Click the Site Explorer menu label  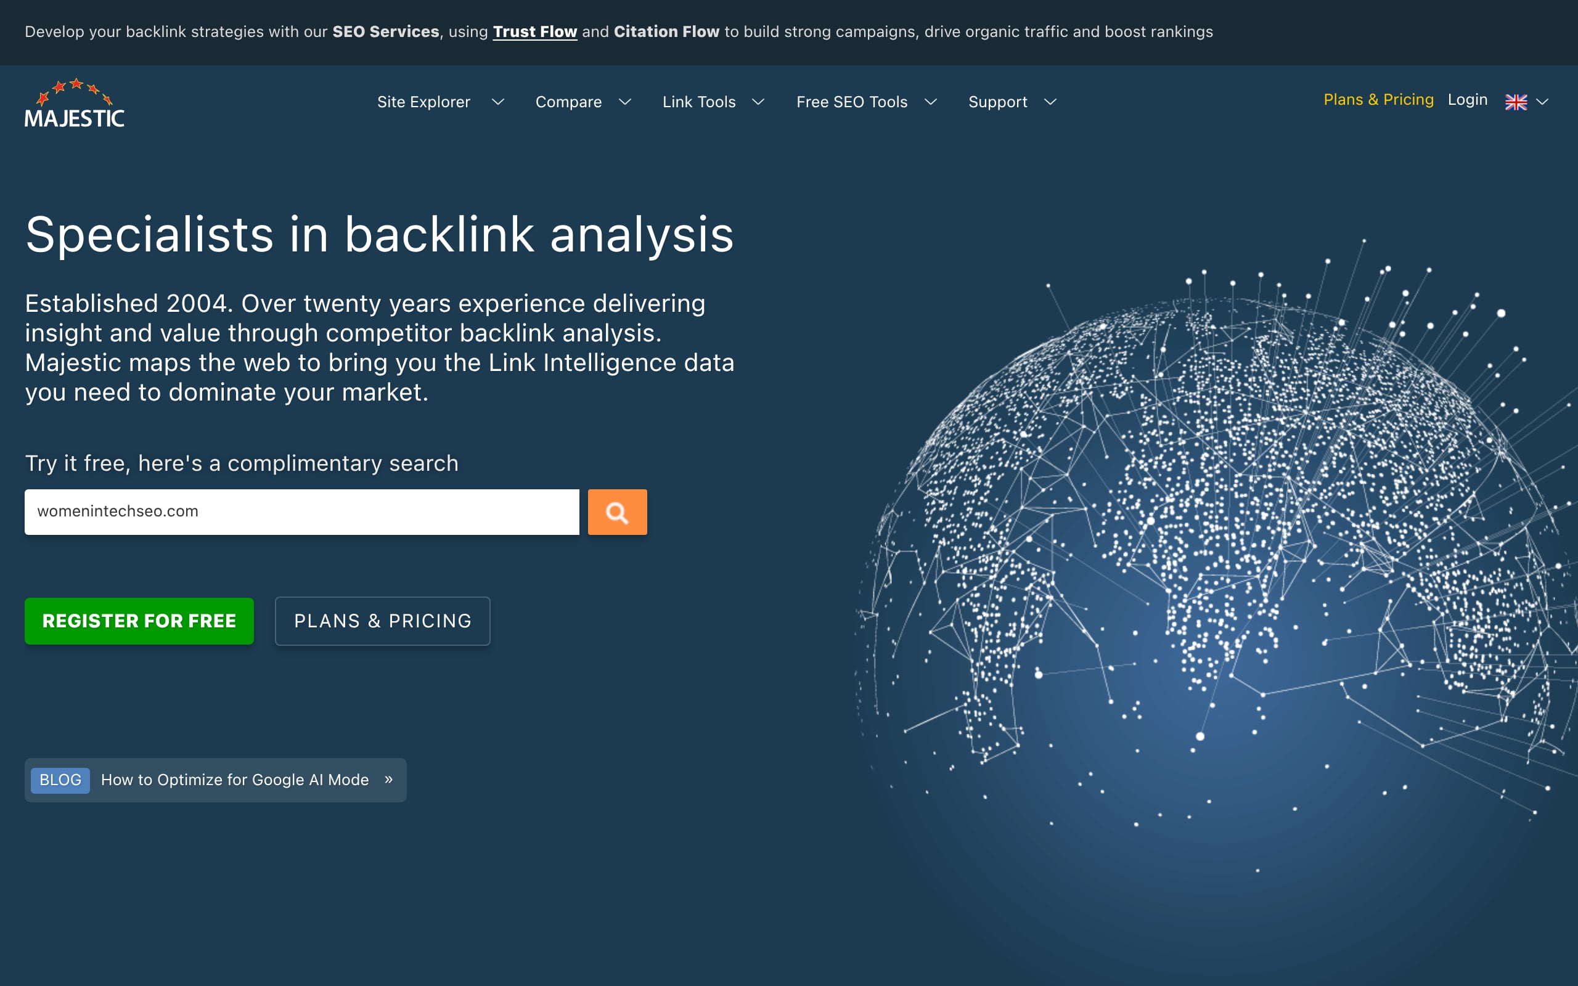pyautogui.click(x=423, y=102)
